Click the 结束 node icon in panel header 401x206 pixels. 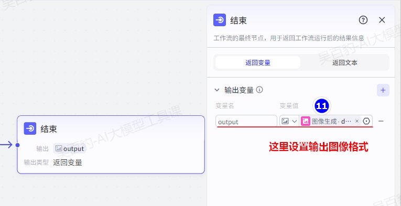click(220, 20)
